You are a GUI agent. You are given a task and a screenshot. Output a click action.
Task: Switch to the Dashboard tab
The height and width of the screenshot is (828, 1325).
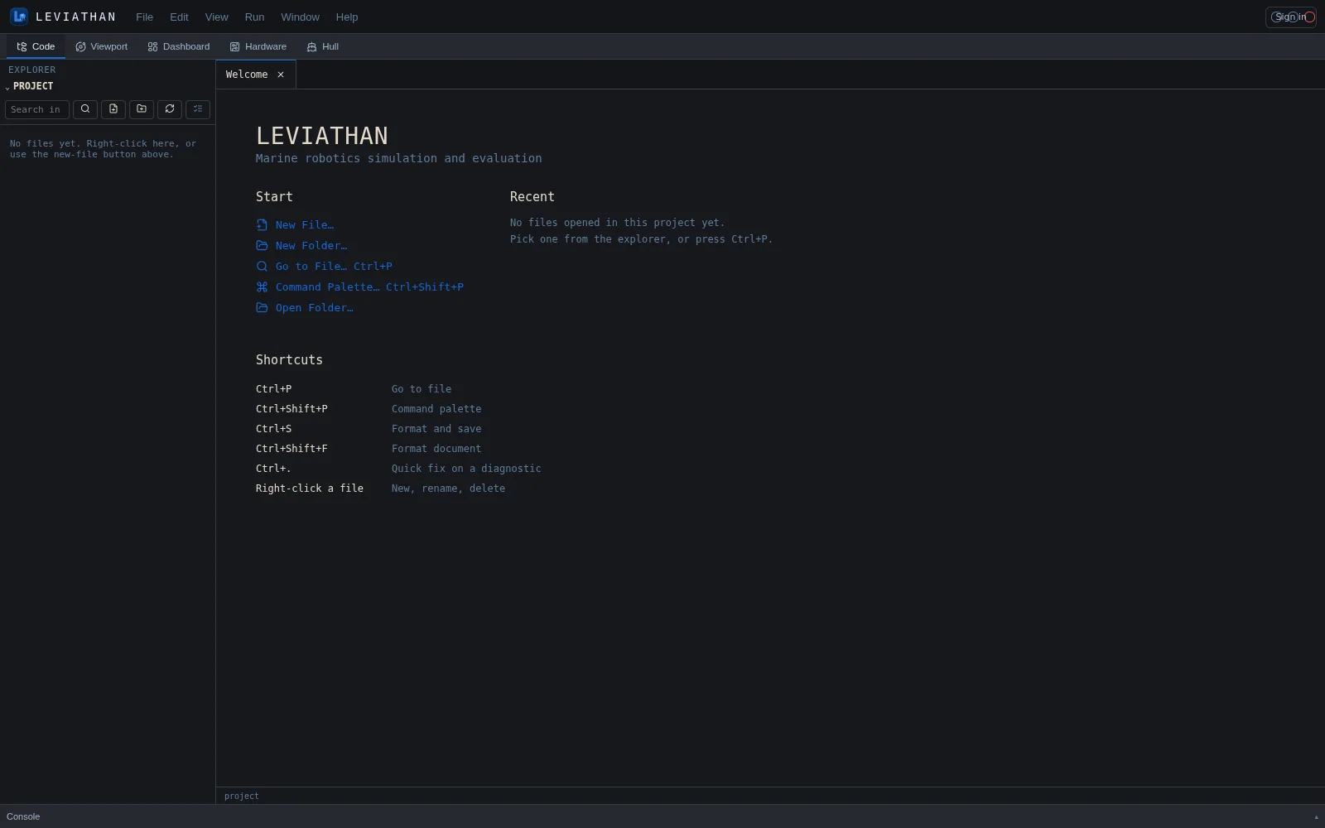[x=179, y=46]
